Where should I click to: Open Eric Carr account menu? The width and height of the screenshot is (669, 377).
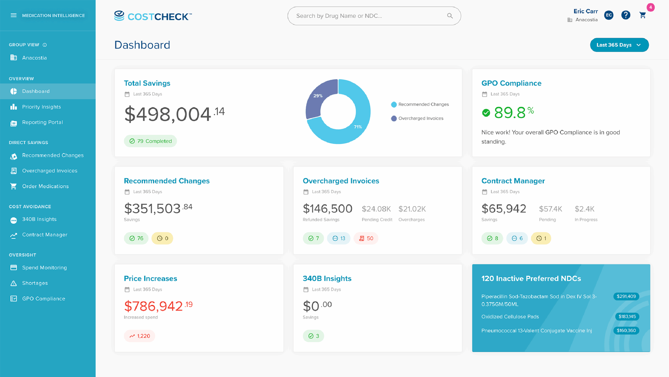[585, 12]
